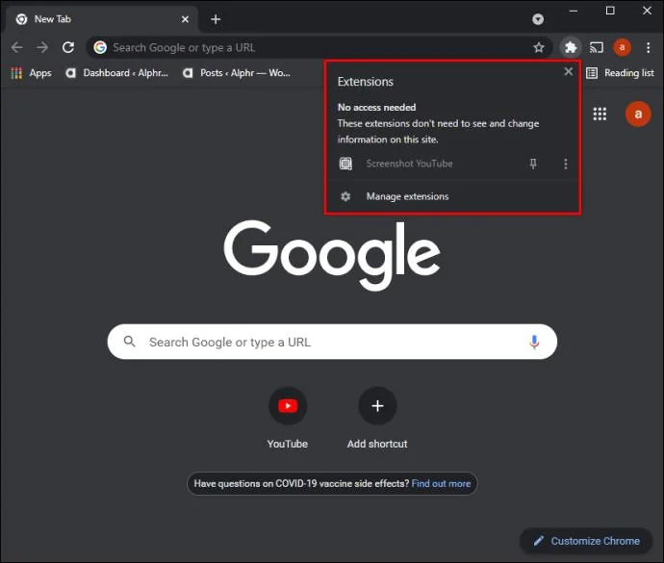Viewport: 664px width, 563px height.
Task: Click the Google page search box
Action: 332,342
